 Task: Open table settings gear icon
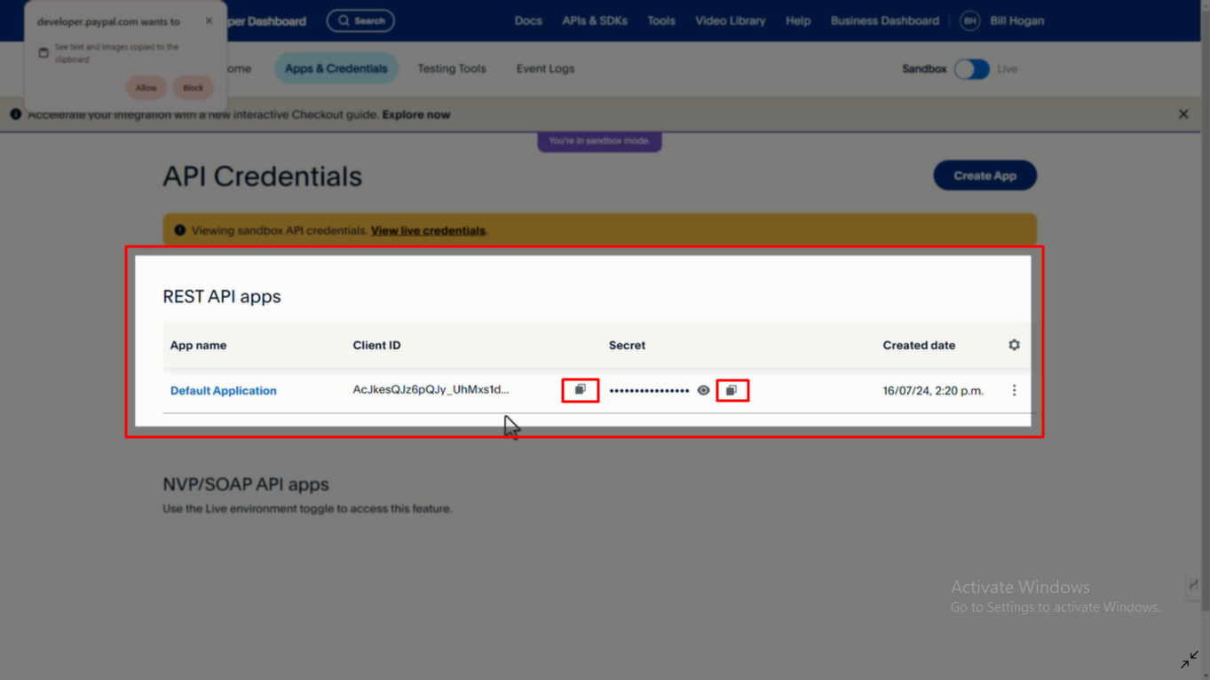click(1014, 345)
